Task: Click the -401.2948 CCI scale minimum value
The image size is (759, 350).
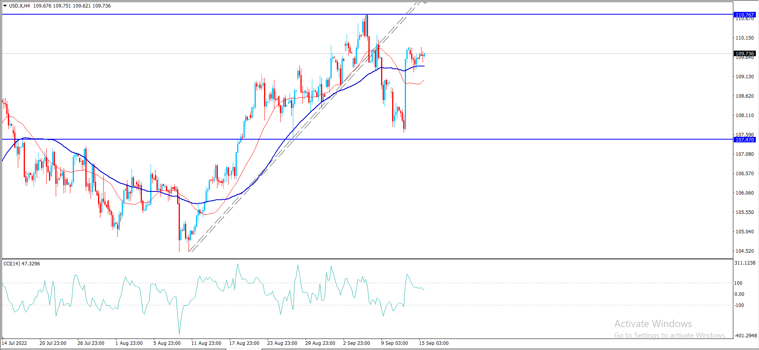Action: 745,335
